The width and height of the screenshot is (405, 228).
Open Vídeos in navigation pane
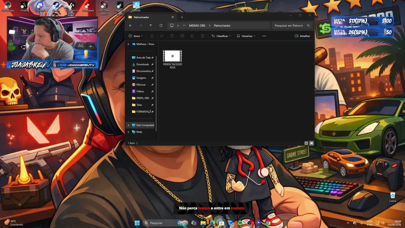click(143, 91)
